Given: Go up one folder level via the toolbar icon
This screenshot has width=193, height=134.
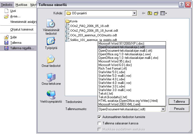Looking at the screenshot, I should pos(150,13).
